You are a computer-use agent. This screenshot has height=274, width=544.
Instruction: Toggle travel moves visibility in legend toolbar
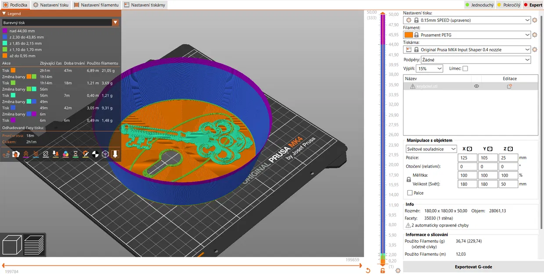pyautogui.click(x=6, y=154)
